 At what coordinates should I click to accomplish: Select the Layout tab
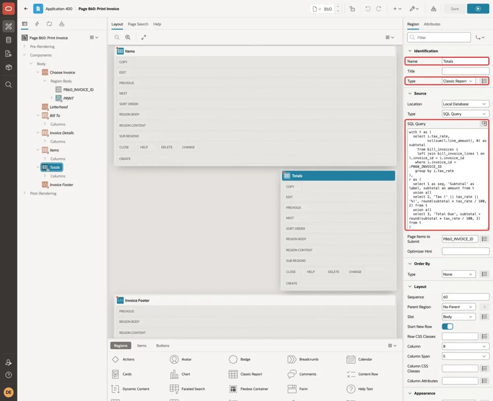[117, 24]
